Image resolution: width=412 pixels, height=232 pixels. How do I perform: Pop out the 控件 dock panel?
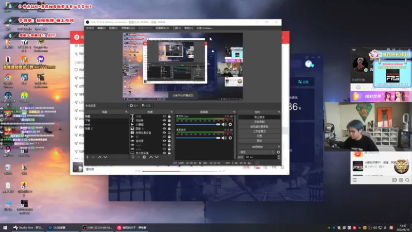point(279,112)
